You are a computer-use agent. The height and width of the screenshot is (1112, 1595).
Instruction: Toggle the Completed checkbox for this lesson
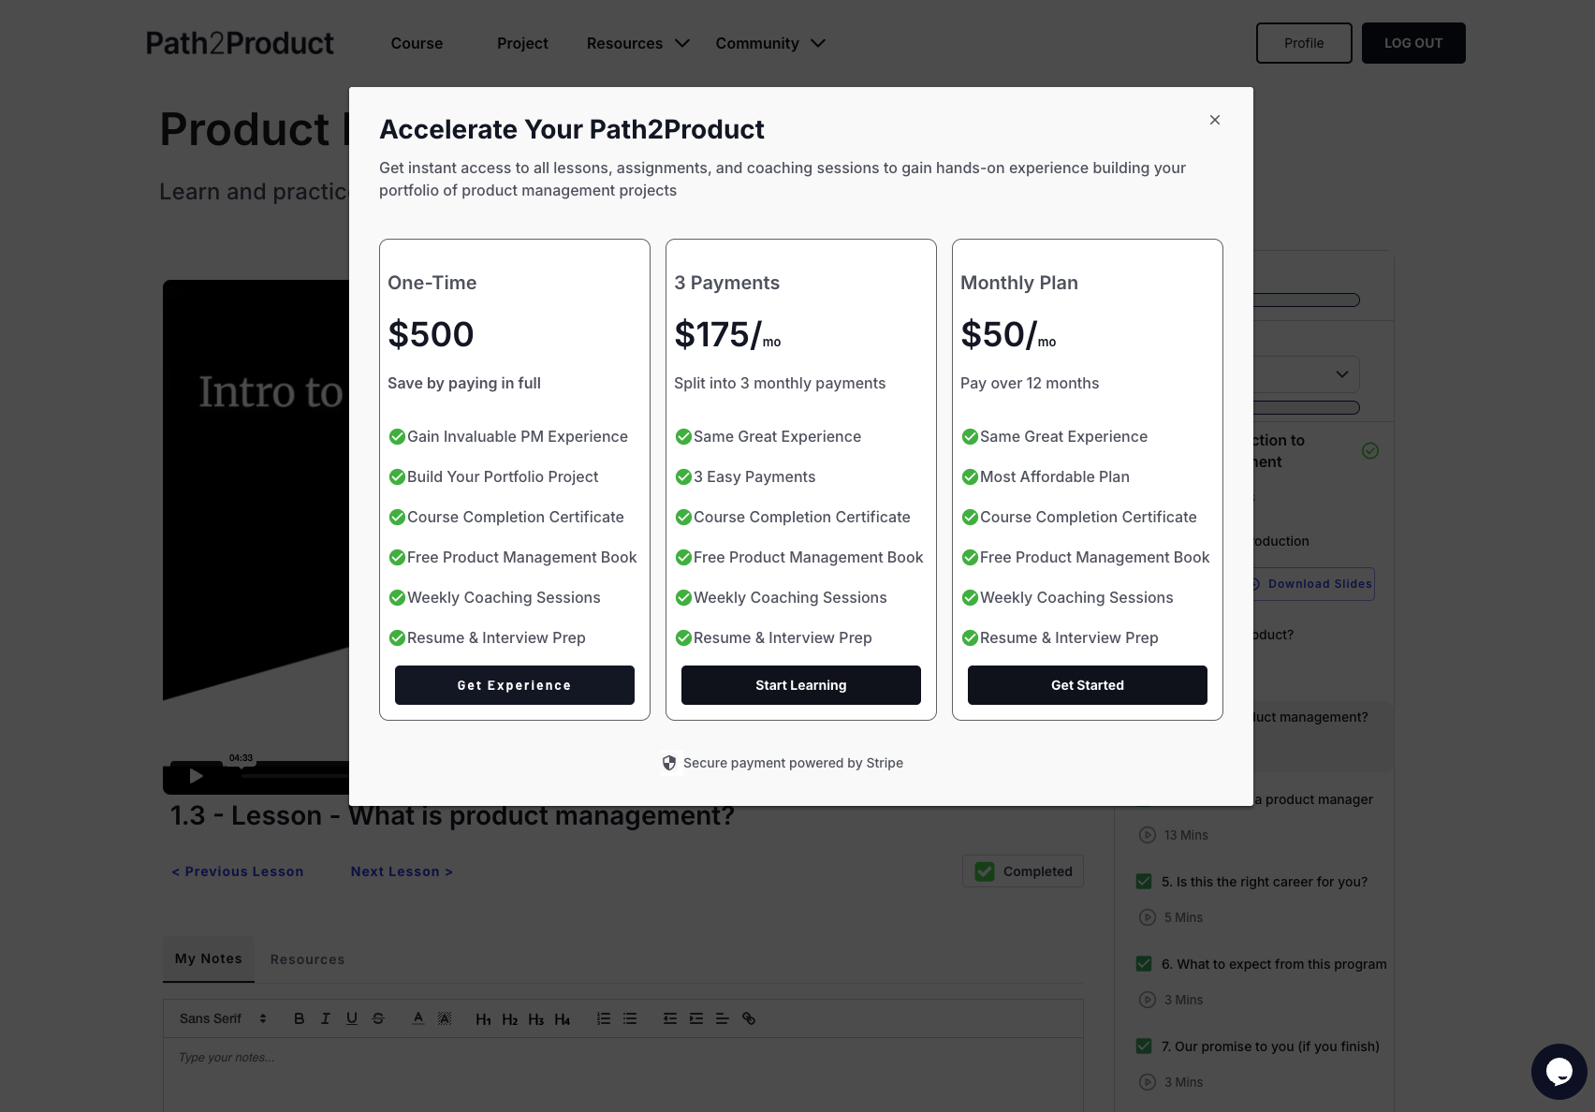point(985,871)
